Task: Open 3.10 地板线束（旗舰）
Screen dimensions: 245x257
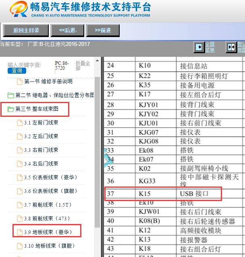Action: 50,246
